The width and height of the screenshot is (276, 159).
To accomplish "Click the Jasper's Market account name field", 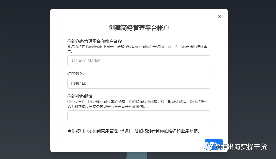I will [139, 61].
